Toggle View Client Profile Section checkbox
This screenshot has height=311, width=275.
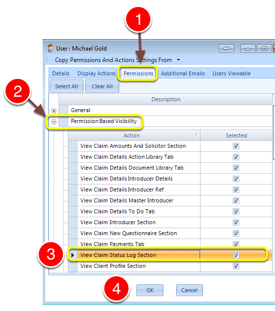pos(236,266)
